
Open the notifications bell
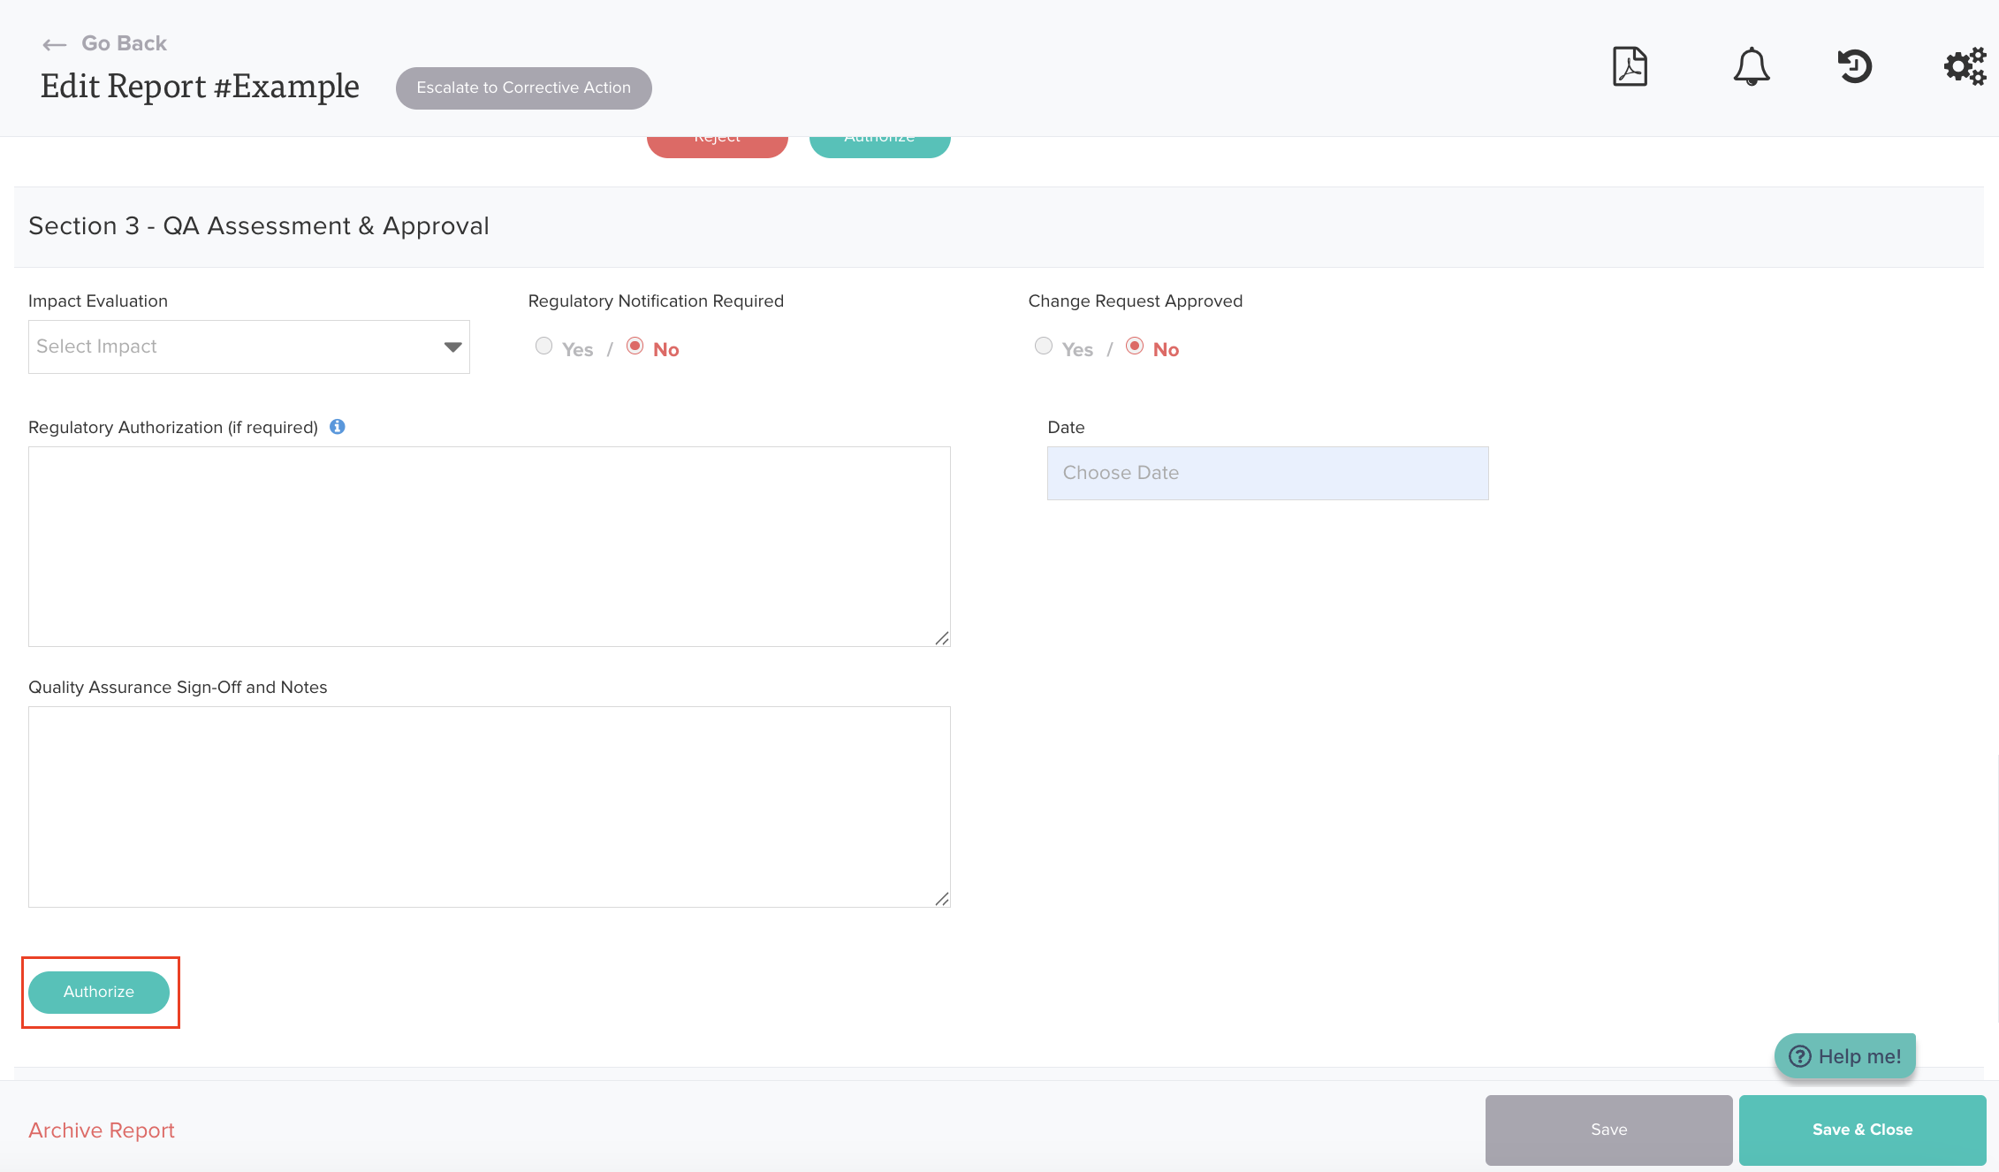1751,66
